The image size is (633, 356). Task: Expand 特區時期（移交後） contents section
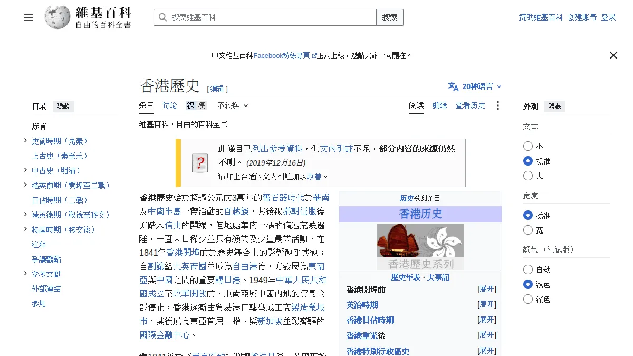coord(25,229)
